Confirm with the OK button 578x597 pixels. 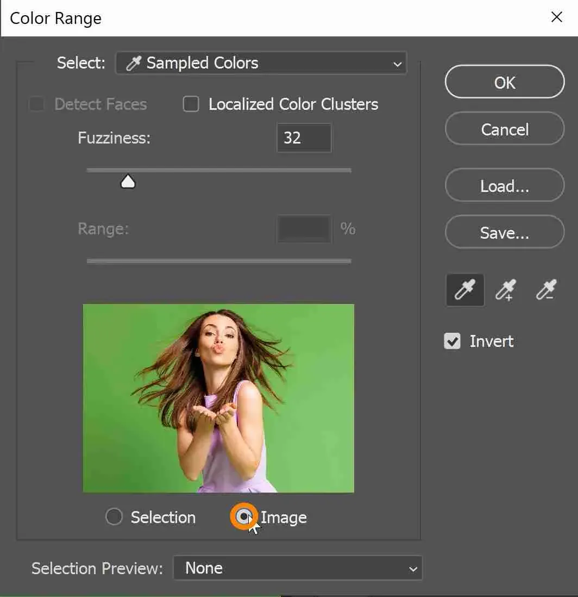click(x=504, y=82)
